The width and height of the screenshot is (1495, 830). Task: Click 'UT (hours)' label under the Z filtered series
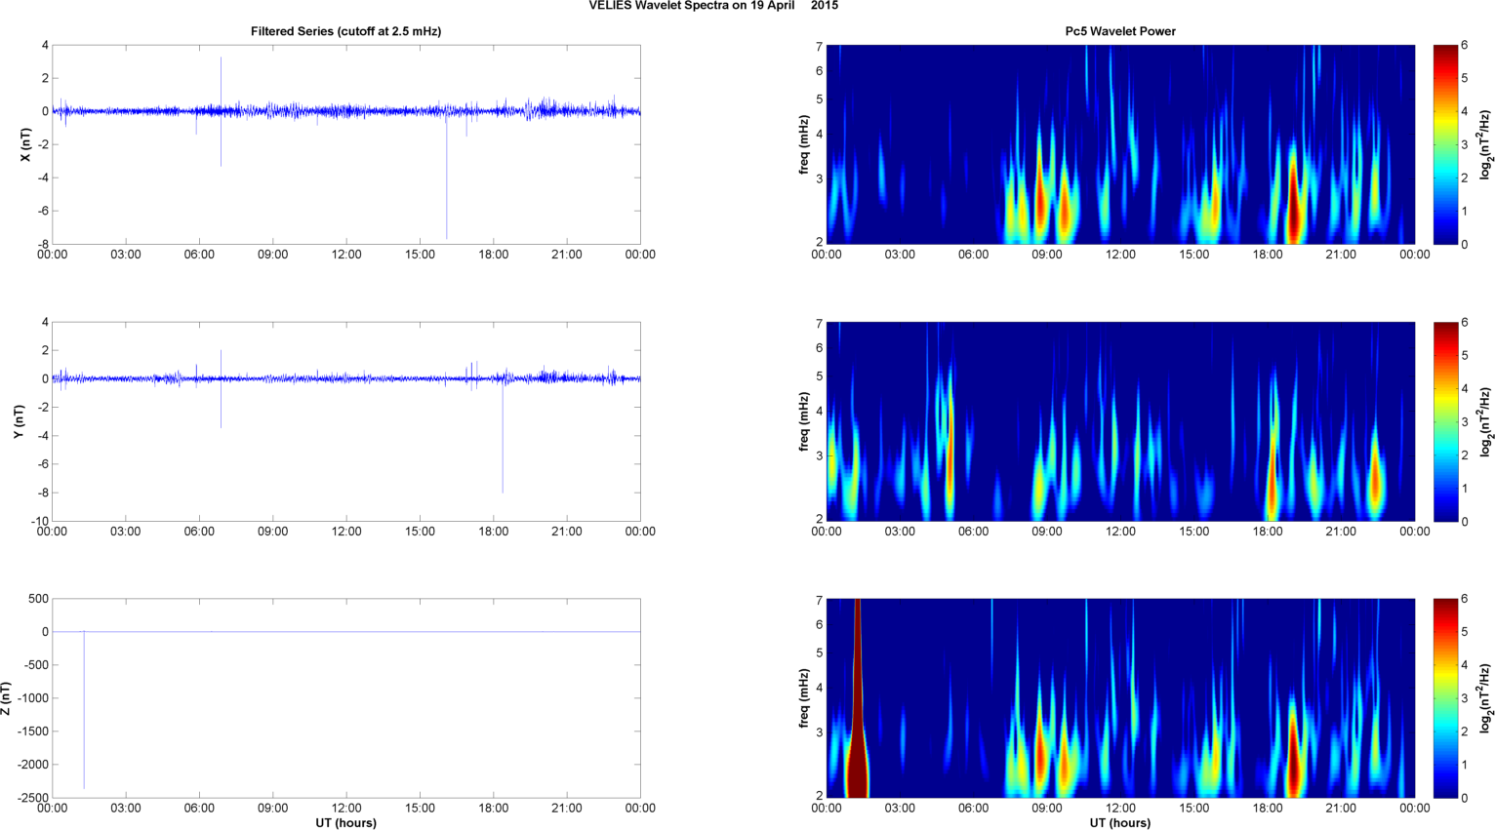[x=346, y=822]
